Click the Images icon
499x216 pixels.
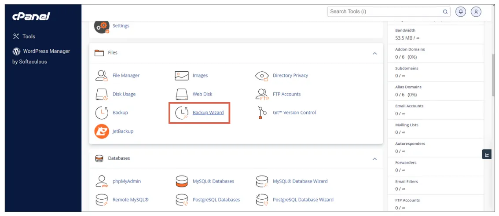182,76
